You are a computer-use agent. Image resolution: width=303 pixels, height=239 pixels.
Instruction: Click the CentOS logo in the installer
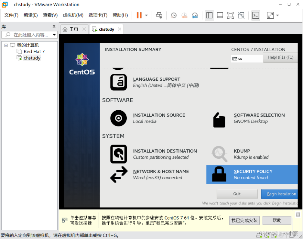coord(82,64)
